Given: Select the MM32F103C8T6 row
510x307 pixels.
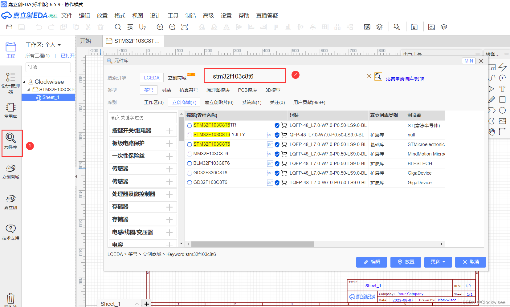Looking at the screenshot, I should coord(315,154).
